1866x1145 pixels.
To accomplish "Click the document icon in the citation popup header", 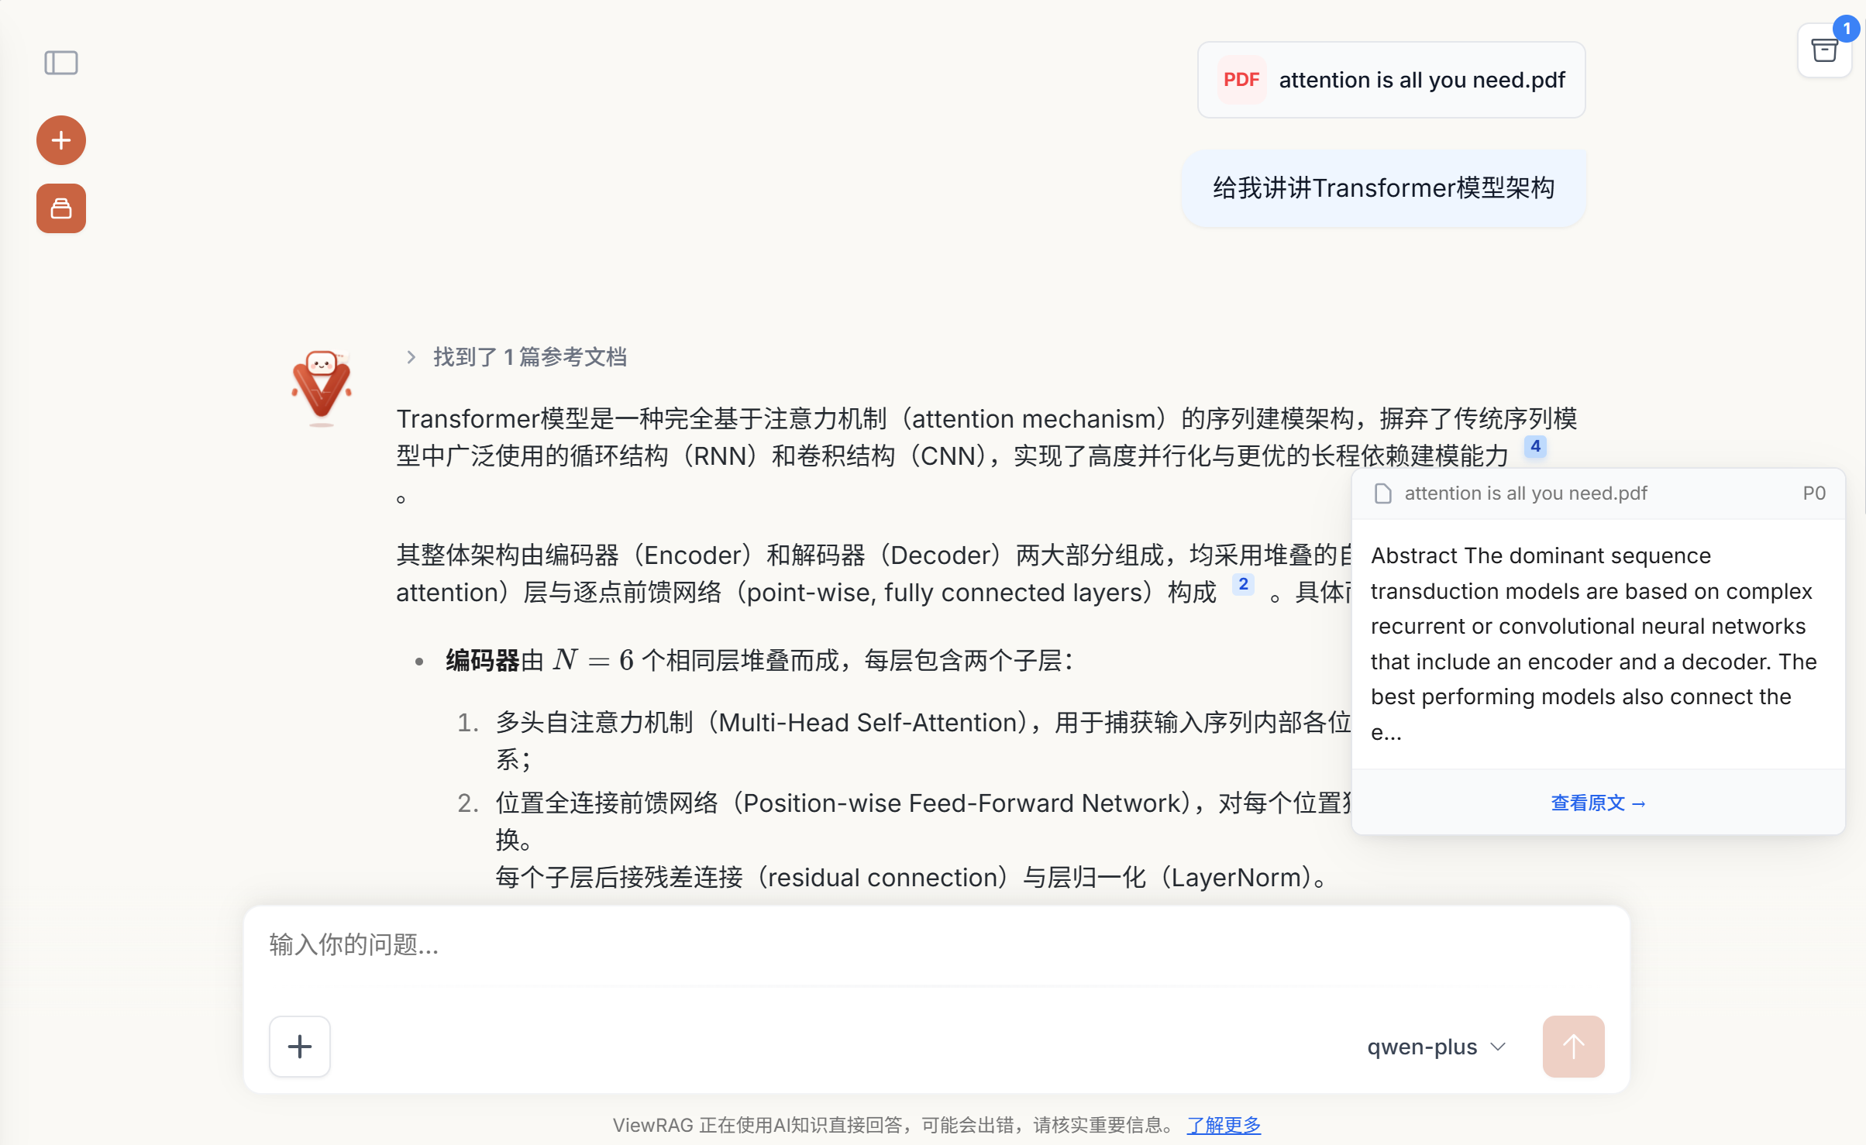I will (1383, 493).
